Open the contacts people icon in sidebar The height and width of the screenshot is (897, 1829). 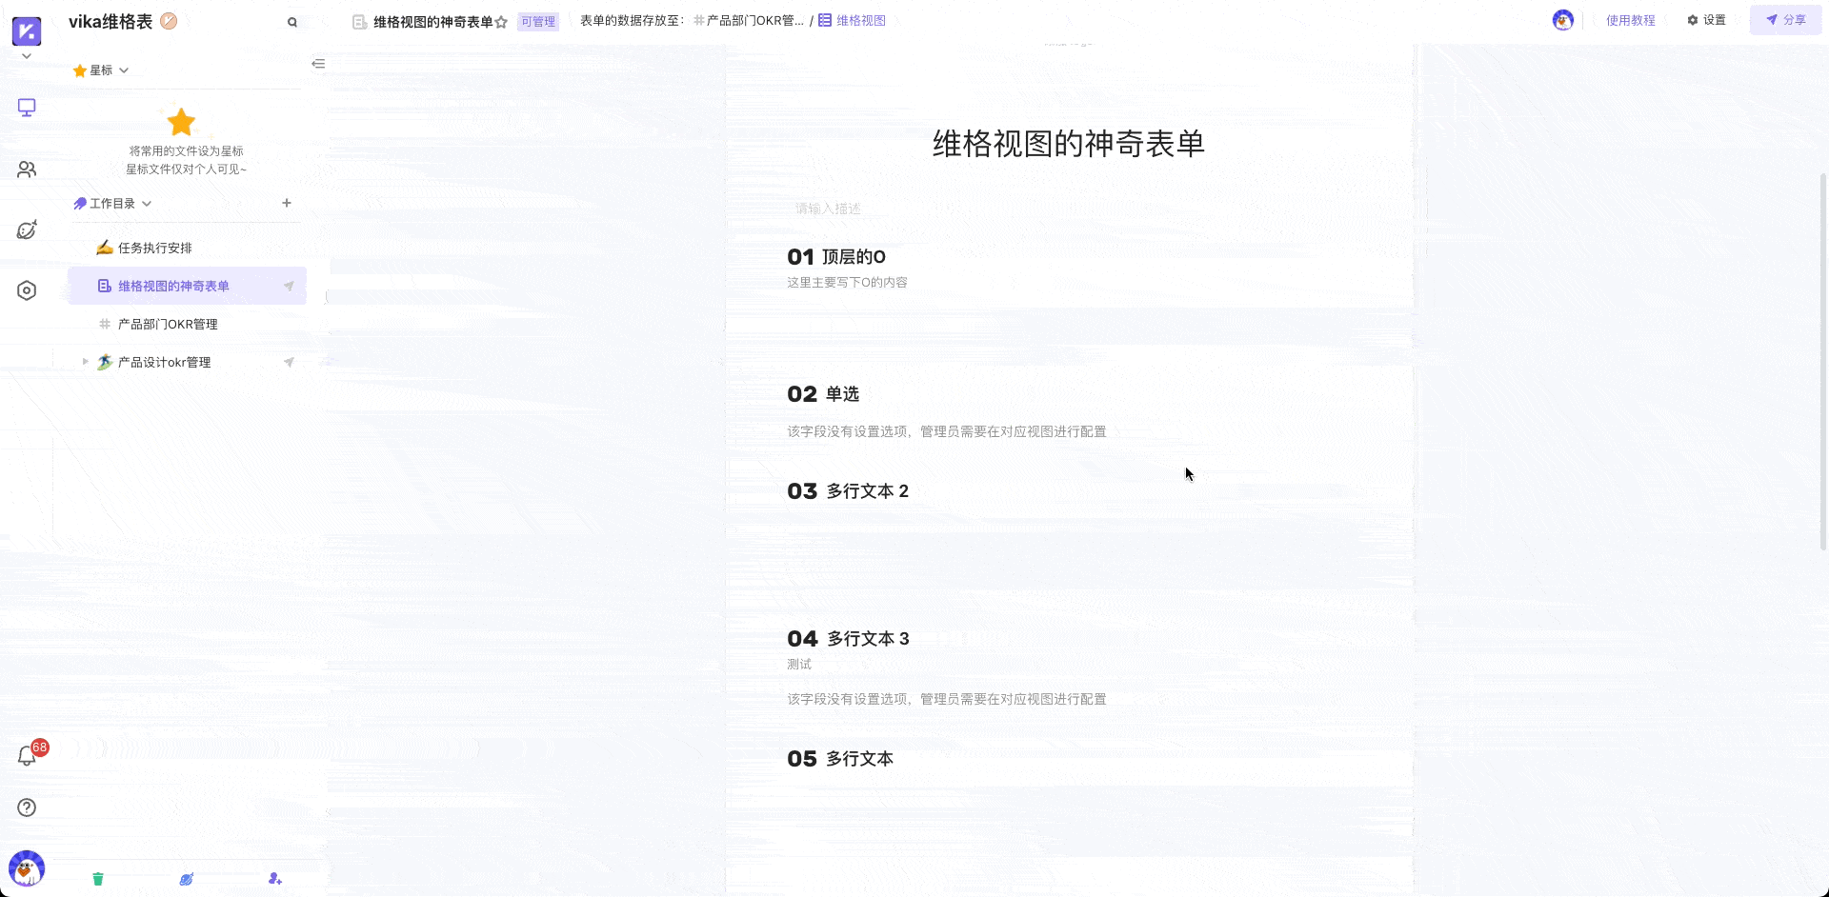[x=26, y=169]
